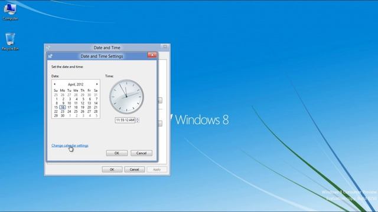This screenshot has width=378, height=212.
Task: Select the Recycle Bin desktop icon
Action: [x=10, y=42]
